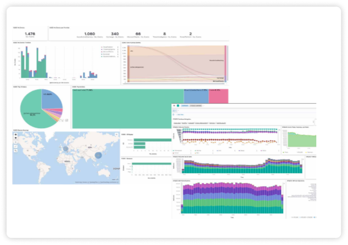The image size is (348, 245).
Task: Click the first dashboard navigation link button
Action: pyautogui.click(x=177, y=123)
